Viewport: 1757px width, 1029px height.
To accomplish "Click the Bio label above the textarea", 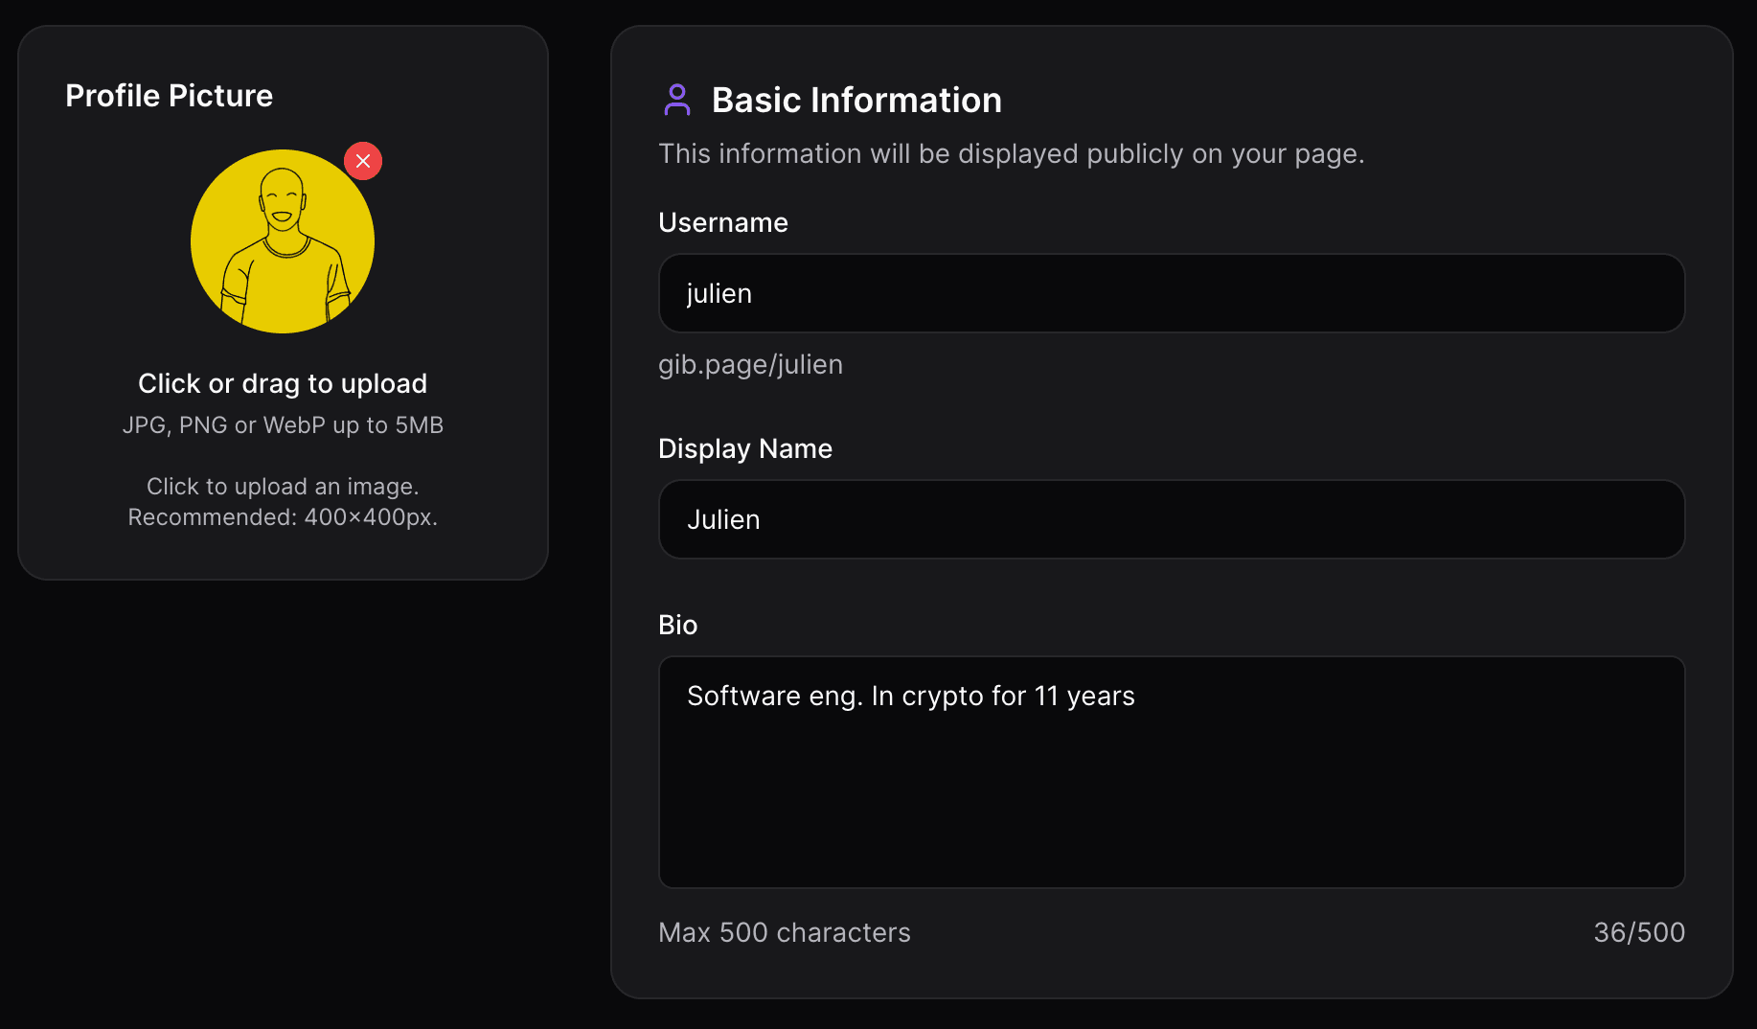I will click(x=678, y=625).
